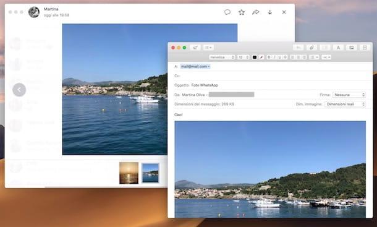This screenshot has height=227, width=377.
Task: Toggle underline formatting in Mail
Action: pos(279,57)
